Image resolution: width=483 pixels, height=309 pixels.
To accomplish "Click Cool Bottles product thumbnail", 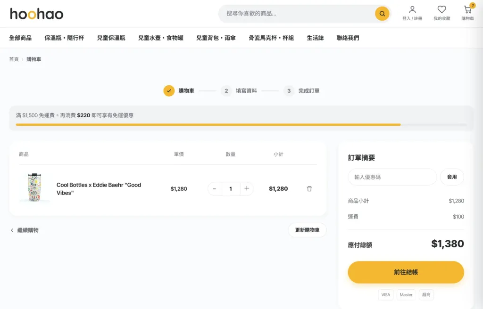I will coord(34,187).
